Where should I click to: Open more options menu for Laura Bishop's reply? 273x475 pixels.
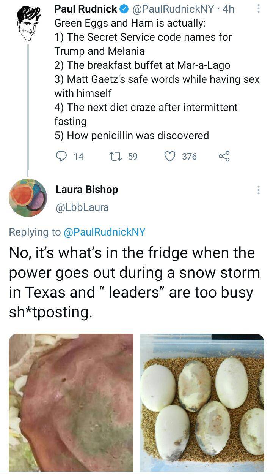click(x=259, y=190)
